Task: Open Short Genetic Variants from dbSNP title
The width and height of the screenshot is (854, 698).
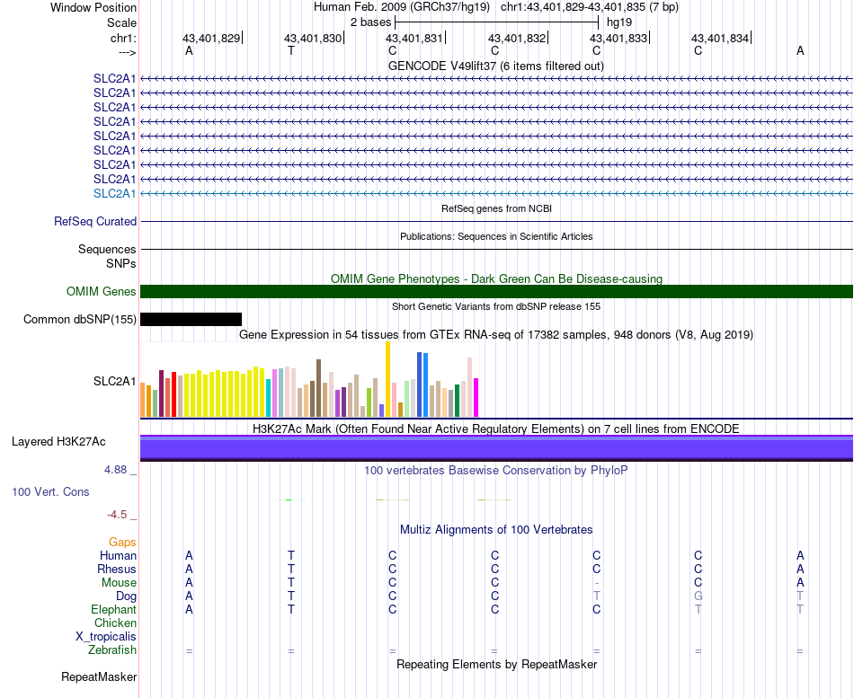Action: (x=496, y=306)
